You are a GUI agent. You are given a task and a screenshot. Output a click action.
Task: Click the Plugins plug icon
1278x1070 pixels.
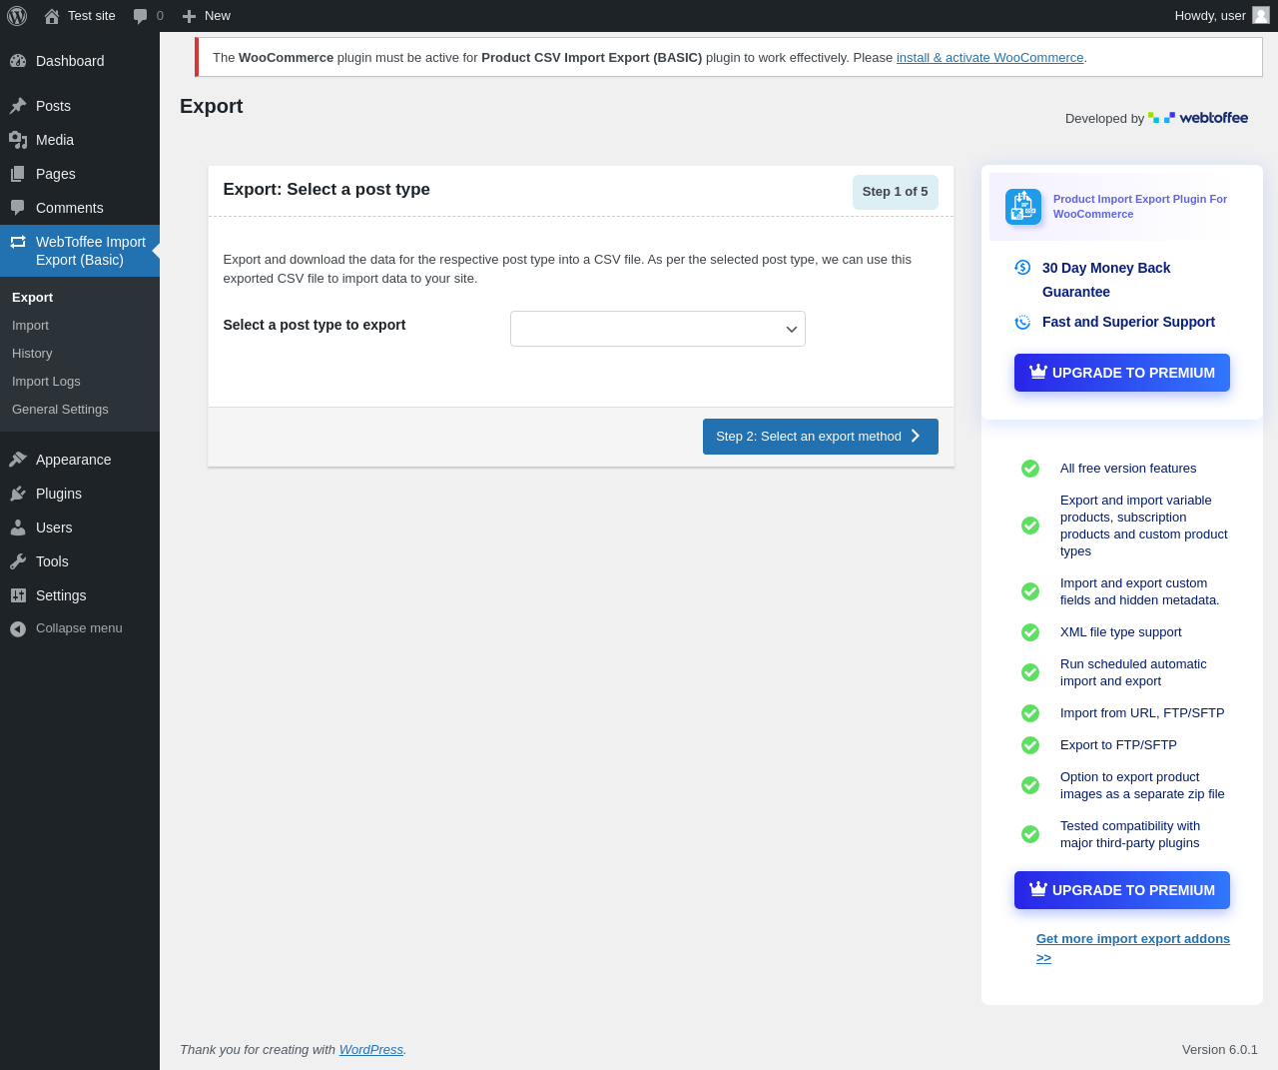18,494
